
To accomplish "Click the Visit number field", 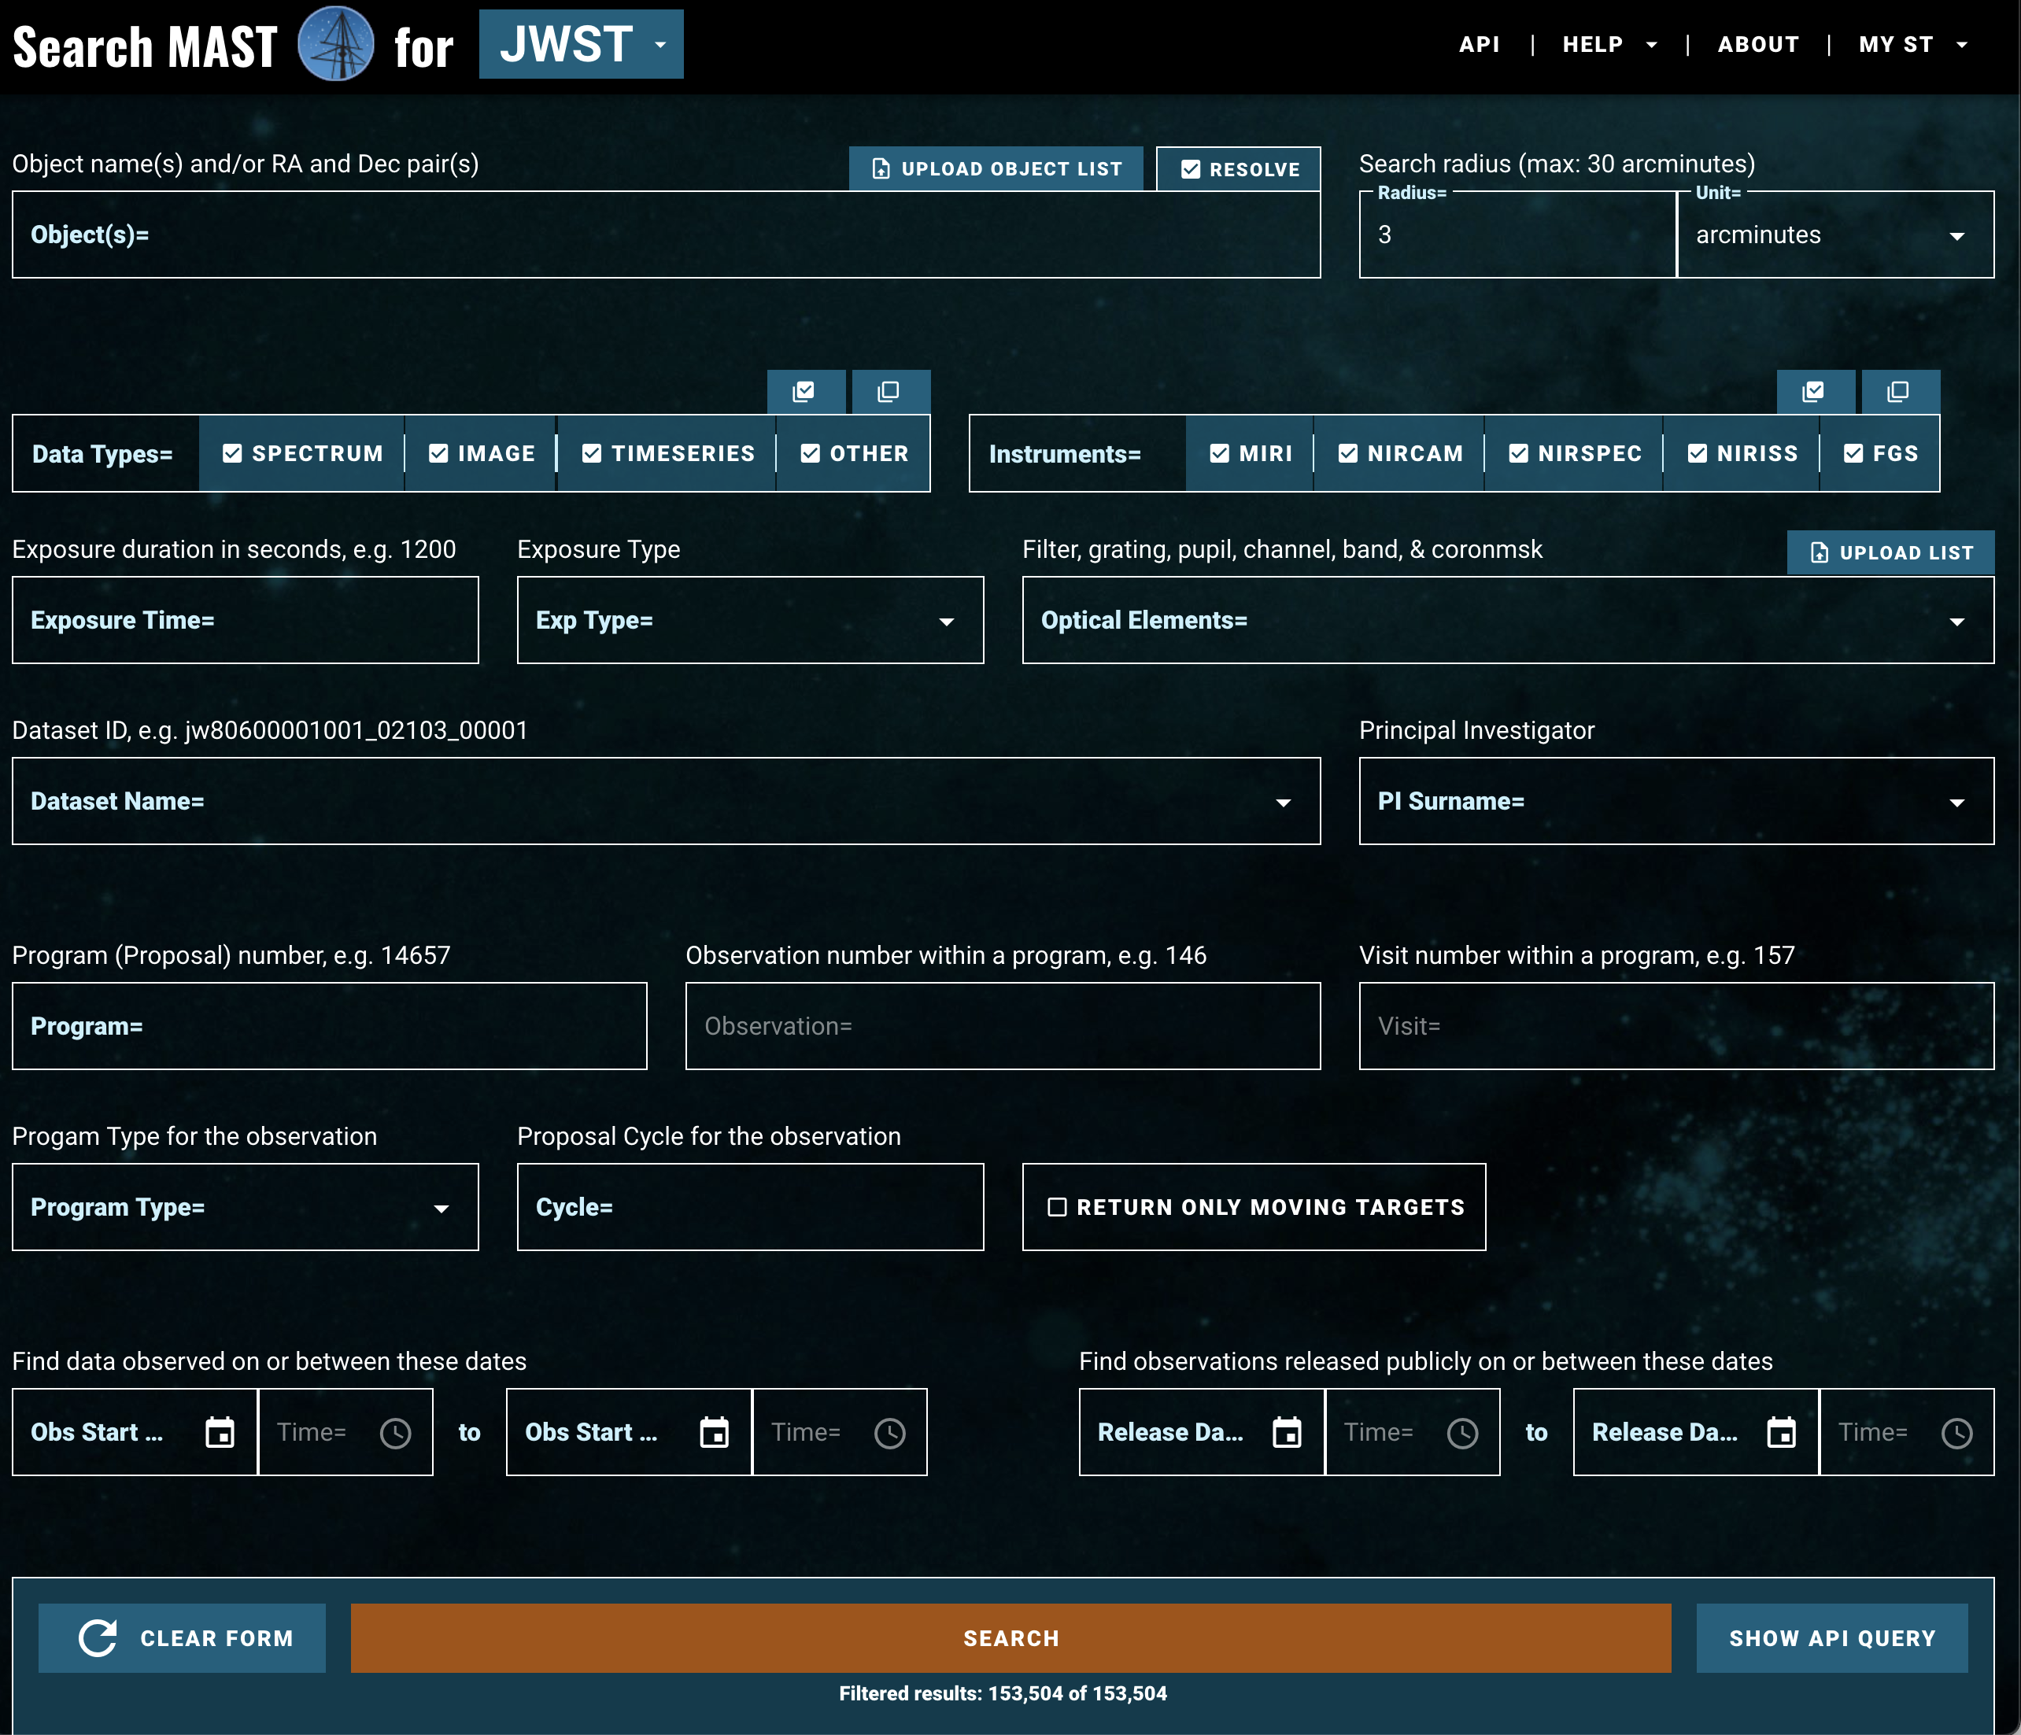I will [1676, 1026].
